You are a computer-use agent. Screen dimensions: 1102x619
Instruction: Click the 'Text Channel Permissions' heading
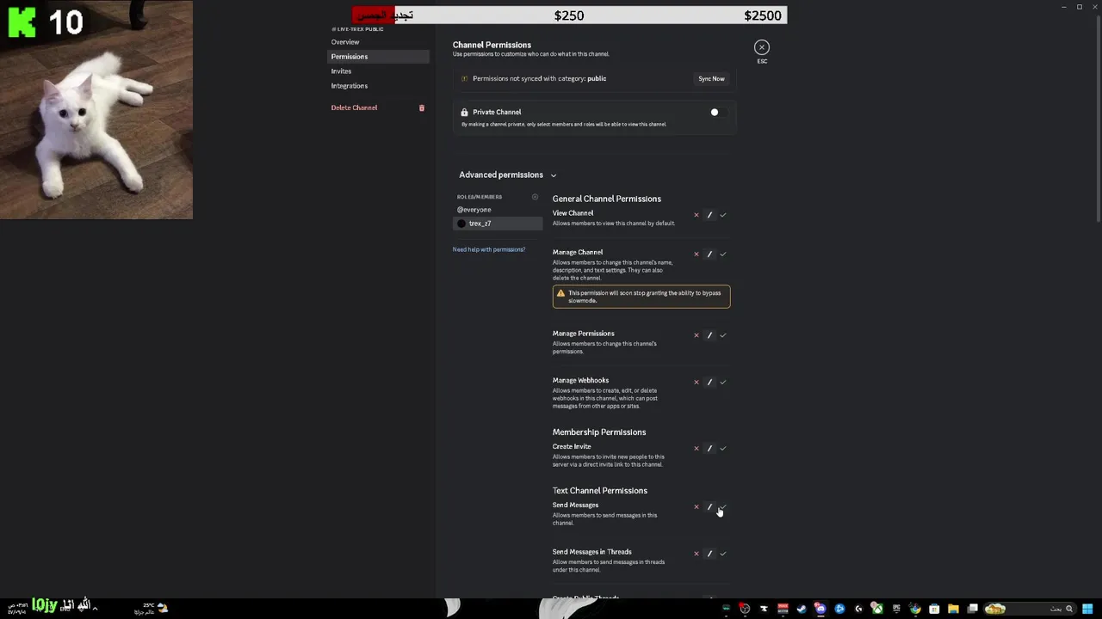[x=600, y=491]
